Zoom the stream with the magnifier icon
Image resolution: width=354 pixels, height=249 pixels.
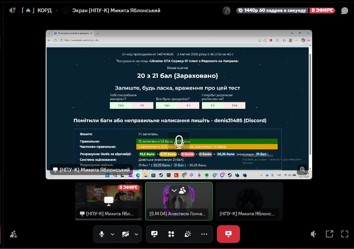coord(302,169)
